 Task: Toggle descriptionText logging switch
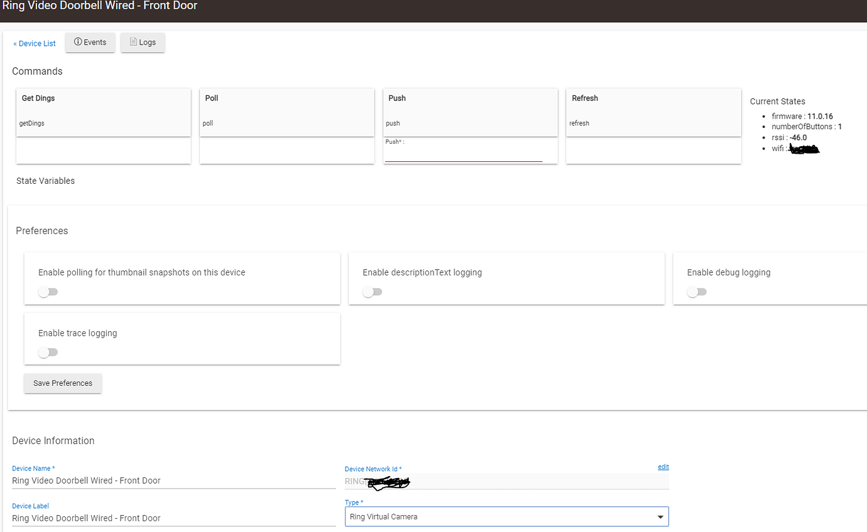(x=372, y=292)
